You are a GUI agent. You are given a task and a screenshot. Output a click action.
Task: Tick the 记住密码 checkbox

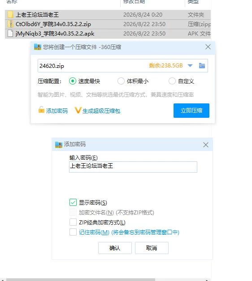point(73,232)
